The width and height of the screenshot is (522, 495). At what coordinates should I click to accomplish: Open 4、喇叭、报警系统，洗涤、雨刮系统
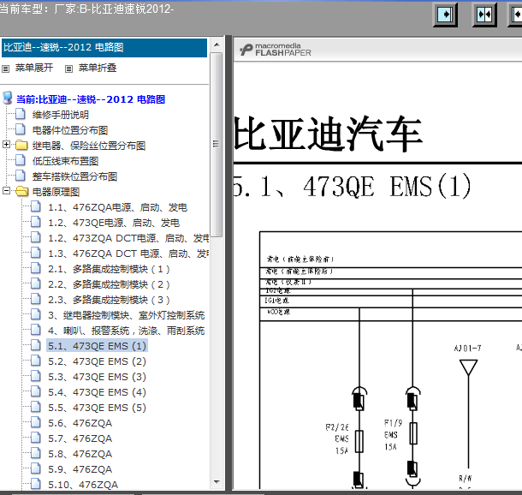coord(126,331)
